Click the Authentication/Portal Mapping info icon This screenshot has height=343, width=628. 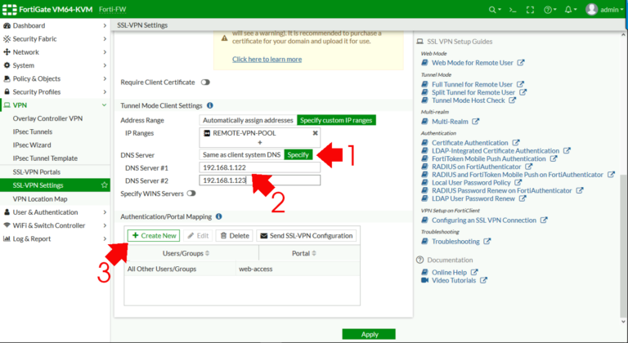[218, 216]
